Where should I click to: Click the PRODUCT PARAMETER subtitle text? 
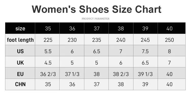95,19
